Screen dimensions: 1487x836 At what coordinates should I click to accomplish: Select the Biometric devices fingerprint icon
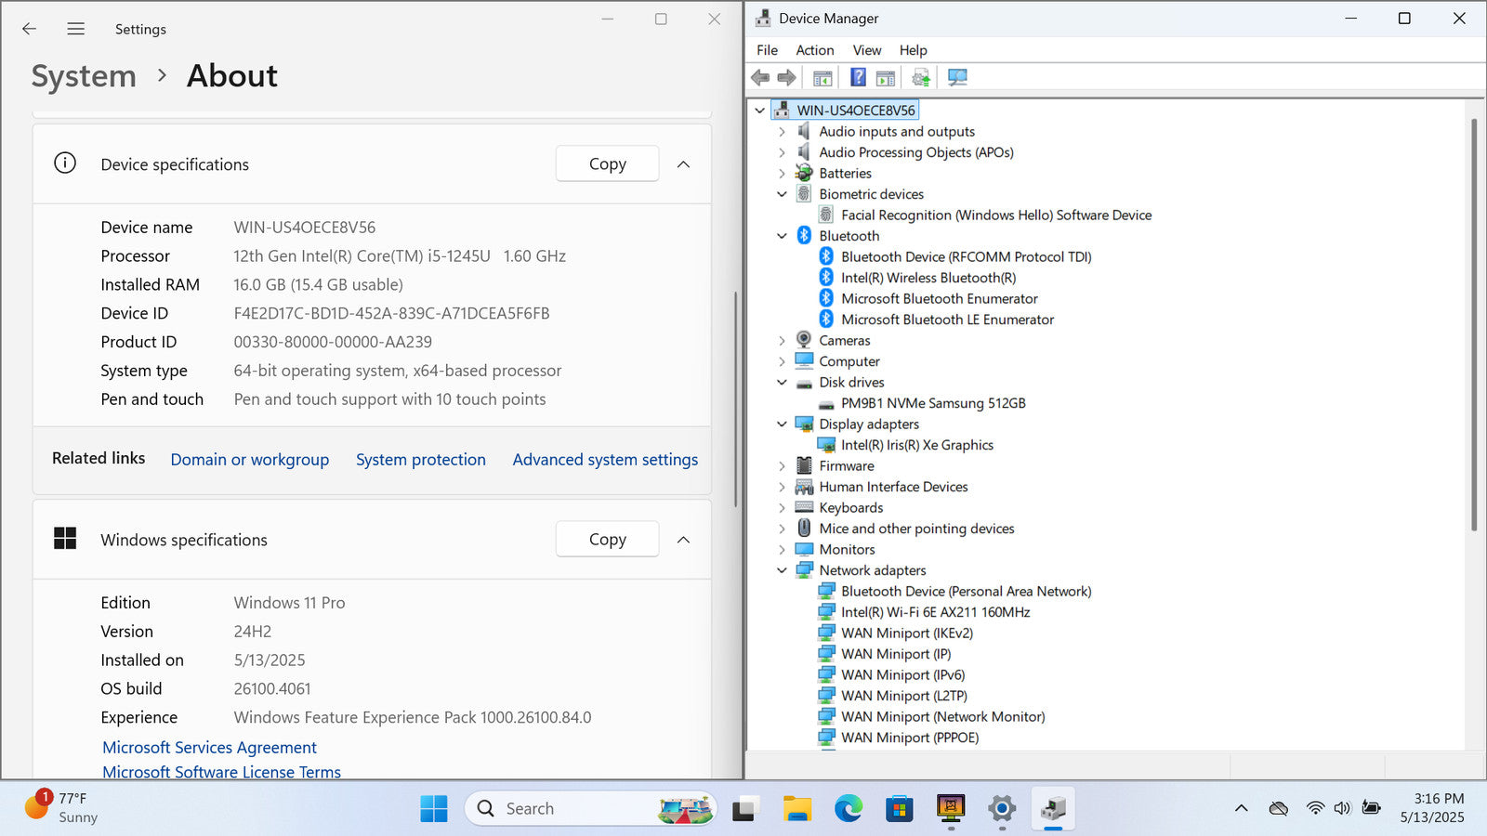coord(804,194)
